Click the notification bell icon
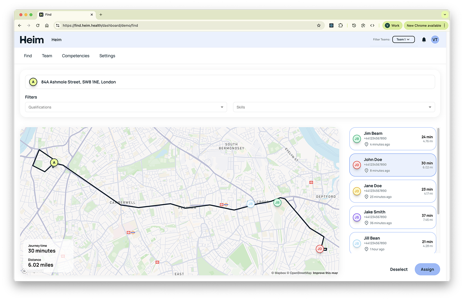This screenshot has height=300, width=464. pyautogui.click(x=424, y=40)
